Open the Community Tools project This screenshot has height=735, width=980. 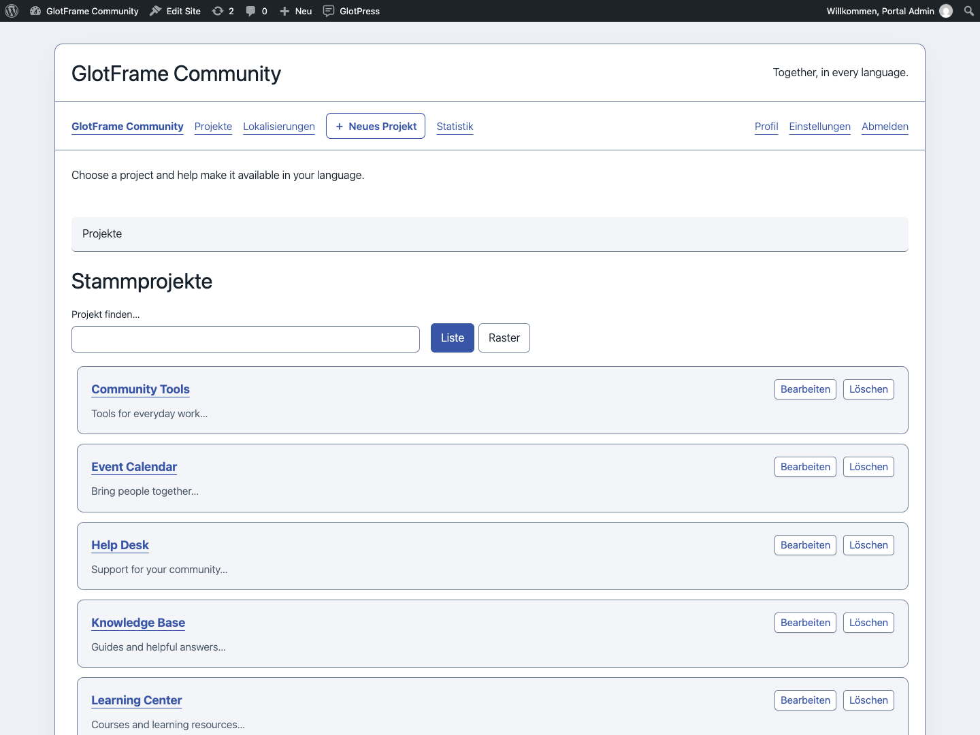point(141,389)
